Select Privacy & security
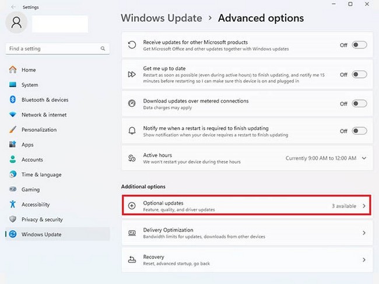 click(x=57, y=219)
